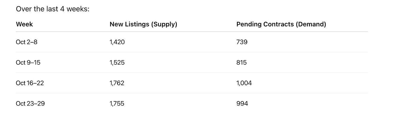This screenshot has width=408, height=122.
Task: Click the 994 pending contracts value
Action: coord(242,104)
